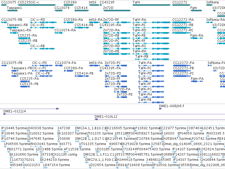Select EST RE01771.3prime
Image resolution: width=225 pixels, height=169 pixels.
click(8, 152)
